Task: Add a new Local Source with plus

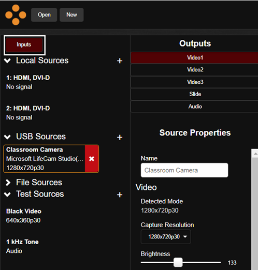Action: coord(120,61)
